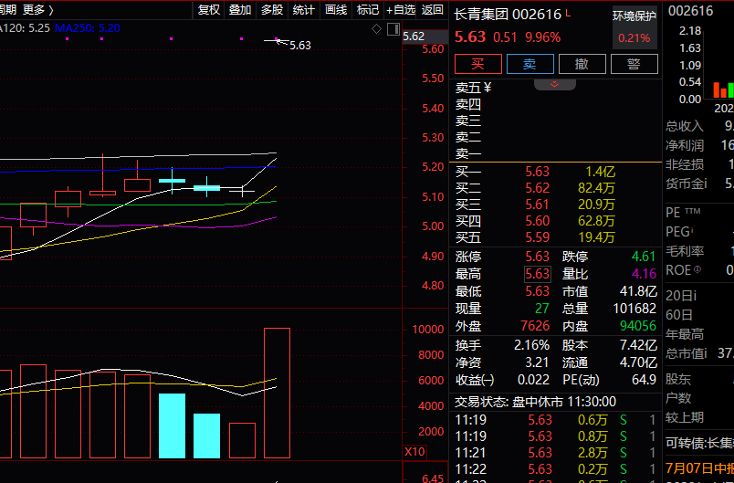Click the MA250: 5.20 indicator label
Image resolution: width=734 pixels, height=483 pixels.
pyautogui.click(x=87, y=28)
